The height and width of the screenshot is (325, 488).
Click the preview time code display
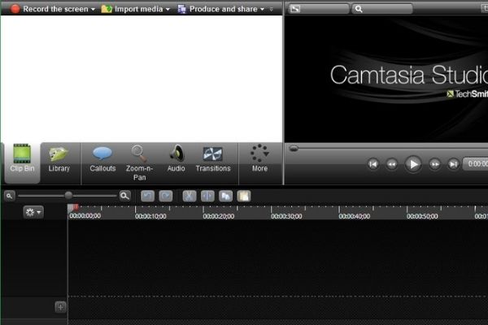point(476,164)
